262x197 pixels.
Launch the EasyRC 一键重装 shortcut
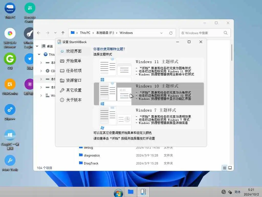10,140
